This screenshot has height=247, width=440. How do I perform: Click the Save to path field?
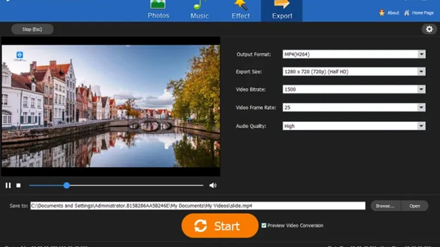point(197,206)
